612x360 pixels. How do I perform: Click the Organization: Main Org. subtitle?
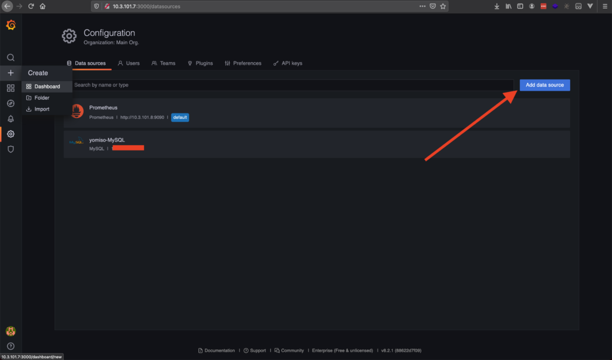pos(111,42)
